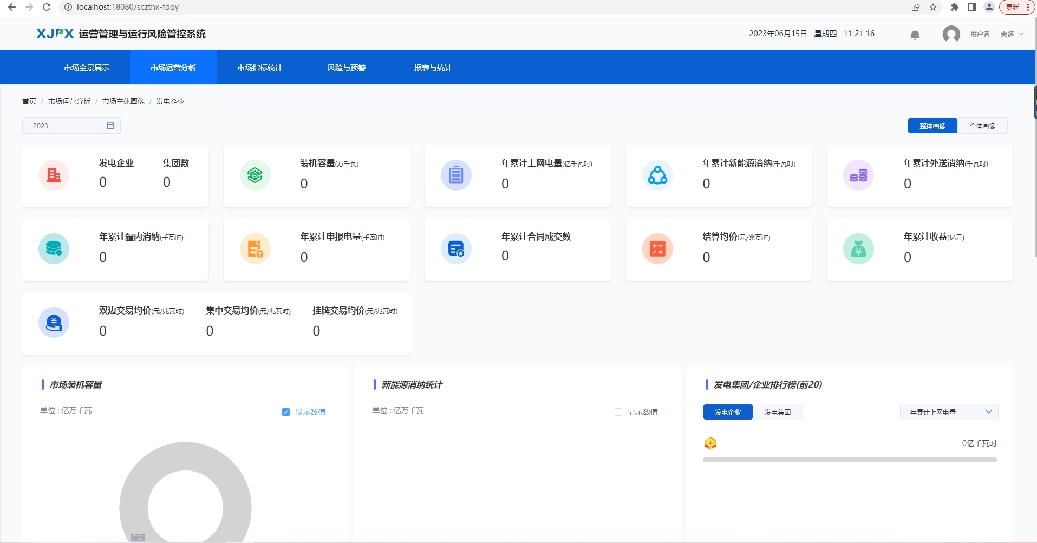Open the 年累计上网电量 dropdown
This screenshot has width=1037, height=543.
point(949,412)
